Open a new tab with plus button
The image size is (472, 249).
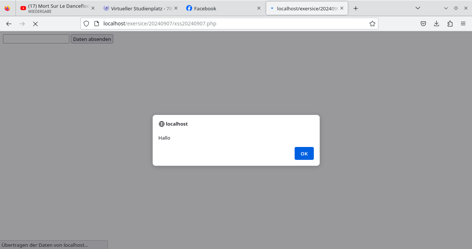355,8
